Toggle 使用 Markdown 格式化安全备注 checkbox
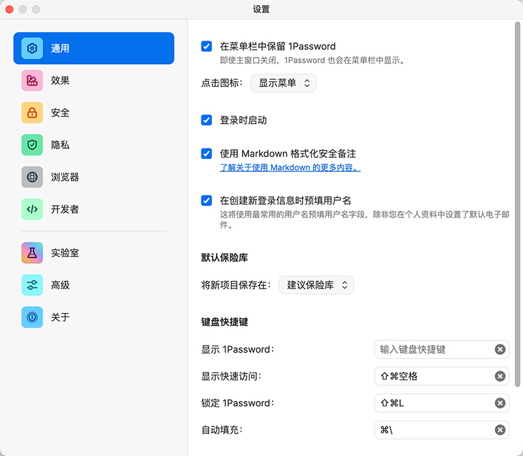The image size is (523, 456). click(x=207, y=154)
